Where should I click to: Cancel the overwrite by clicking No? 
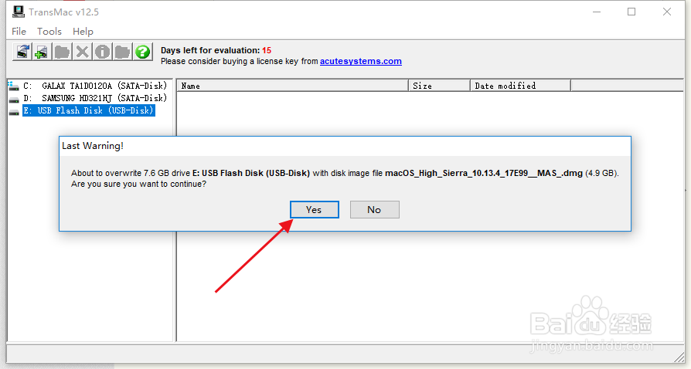pyautogui.click(x=375, y=210)
